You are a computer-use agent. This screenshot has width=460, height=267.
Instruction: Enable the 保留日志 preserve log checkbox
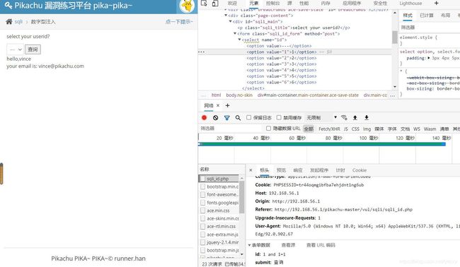(x=249, y=117)
